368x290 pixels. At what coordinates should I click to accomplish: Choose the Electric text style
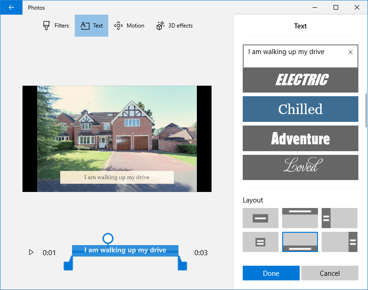tap(301, 80)
